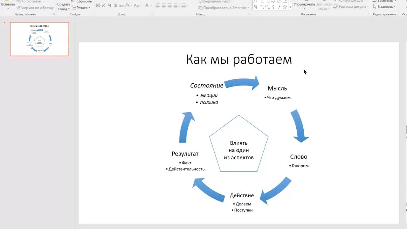
Task: Select the arc shape in gallery
Action: pos(261,7)
